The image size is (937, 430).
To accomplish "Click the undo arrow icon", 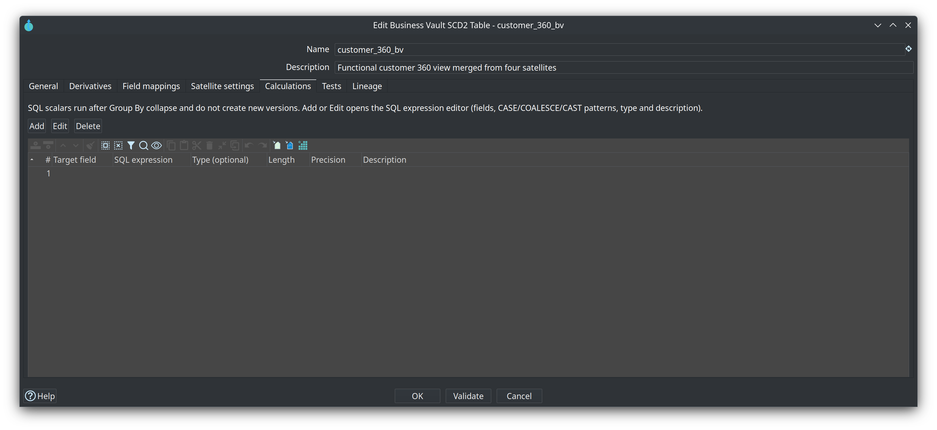I will pyautogui.click(x=249, y=146).
